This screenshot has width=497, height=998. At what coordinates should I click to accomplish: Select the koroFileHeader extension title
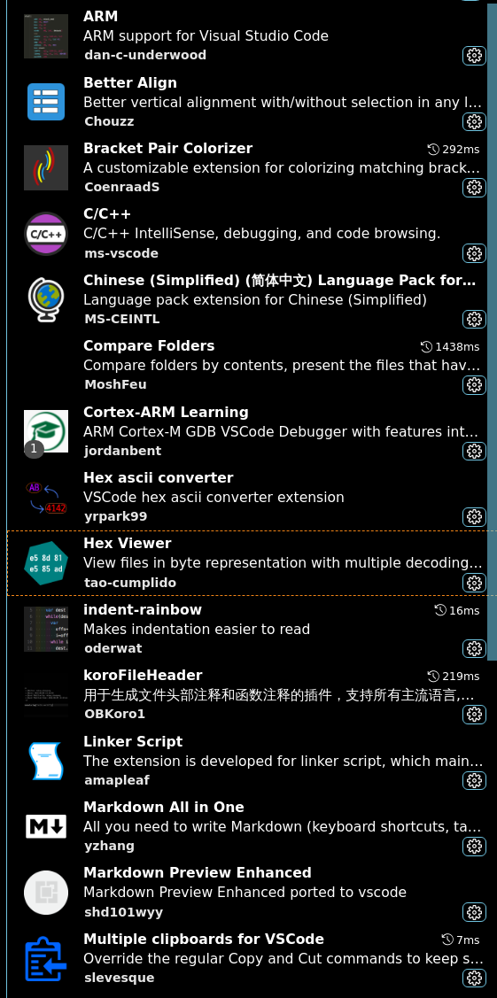[143, 676]
